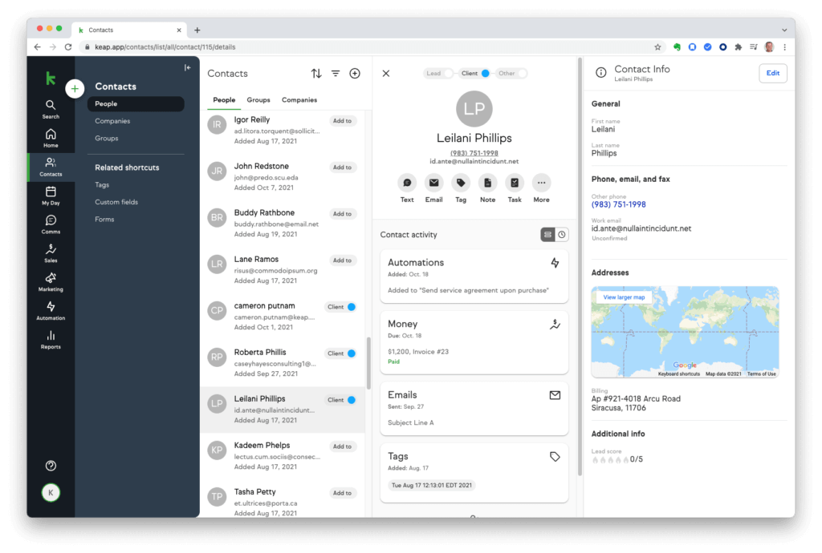822x553 pixels.
Task: Open the K user profile avatar
Action: (x=51, y=492)
